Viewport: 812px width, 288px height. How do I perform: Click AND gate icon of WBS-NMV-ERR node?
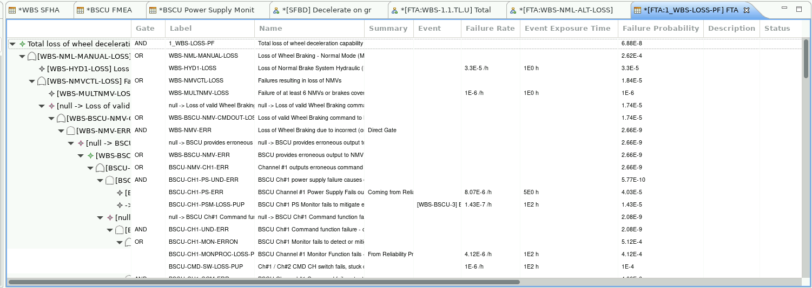(71, 131)
